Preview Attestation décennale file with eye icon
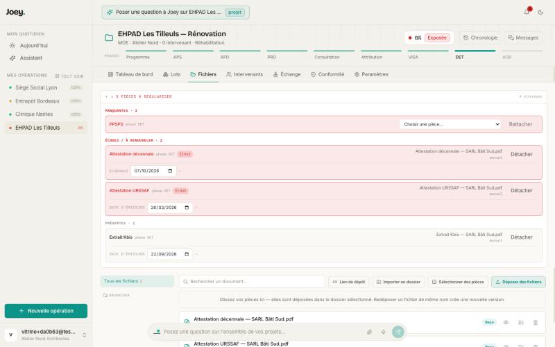Viewport: 555px width, 347px height. [506, 322]
